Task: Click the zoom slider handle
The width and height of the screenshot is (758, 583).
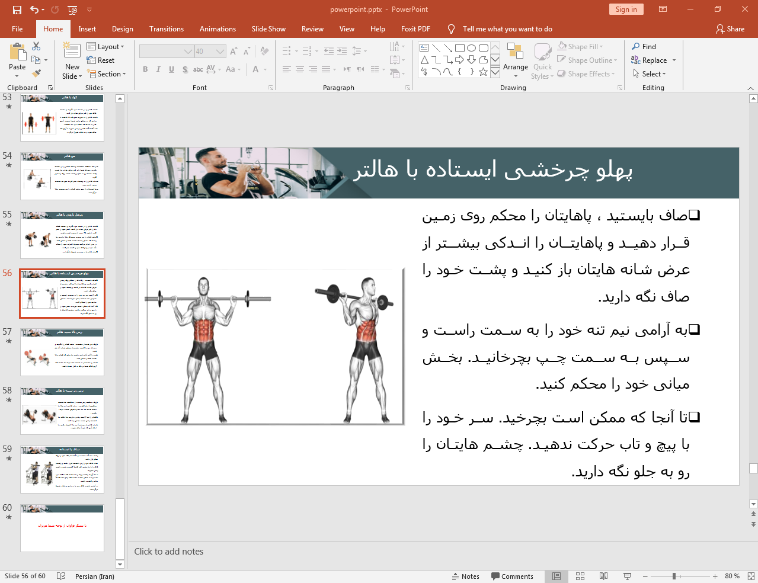Action: pos(674,576)
